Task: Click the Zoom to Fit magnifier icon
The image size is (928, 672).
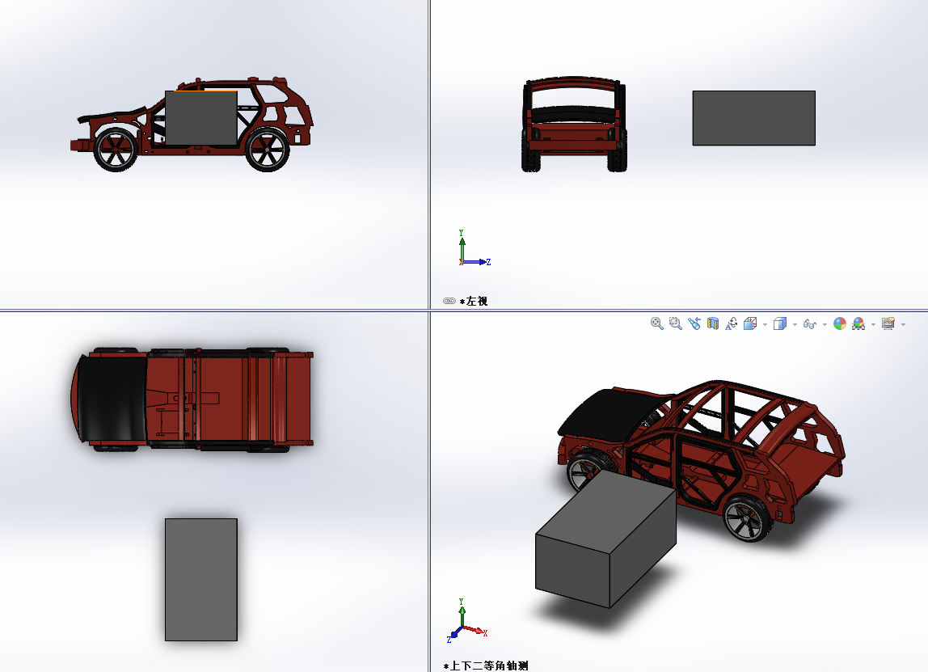Action: (x=656, y=323)
